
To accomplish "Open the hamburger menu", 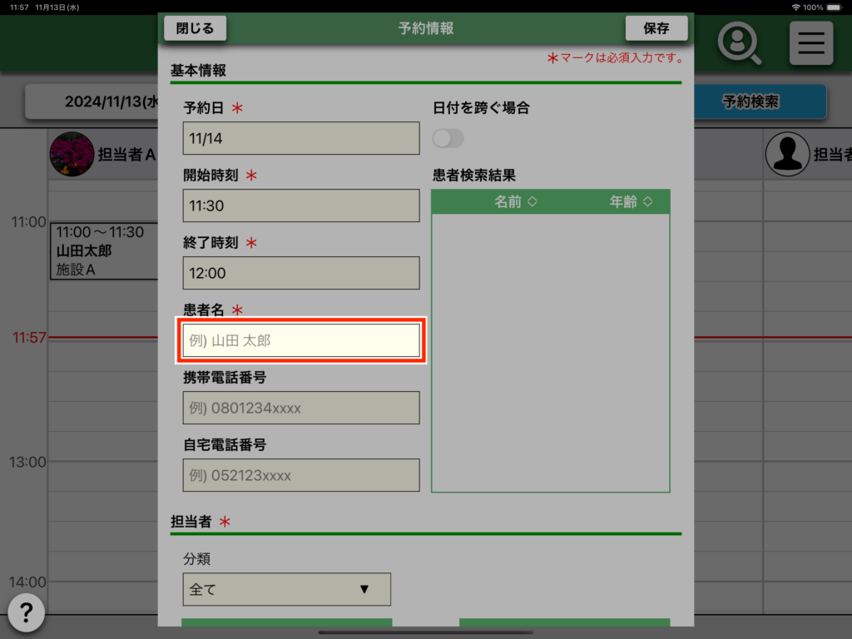I will (x=810, y=43).
